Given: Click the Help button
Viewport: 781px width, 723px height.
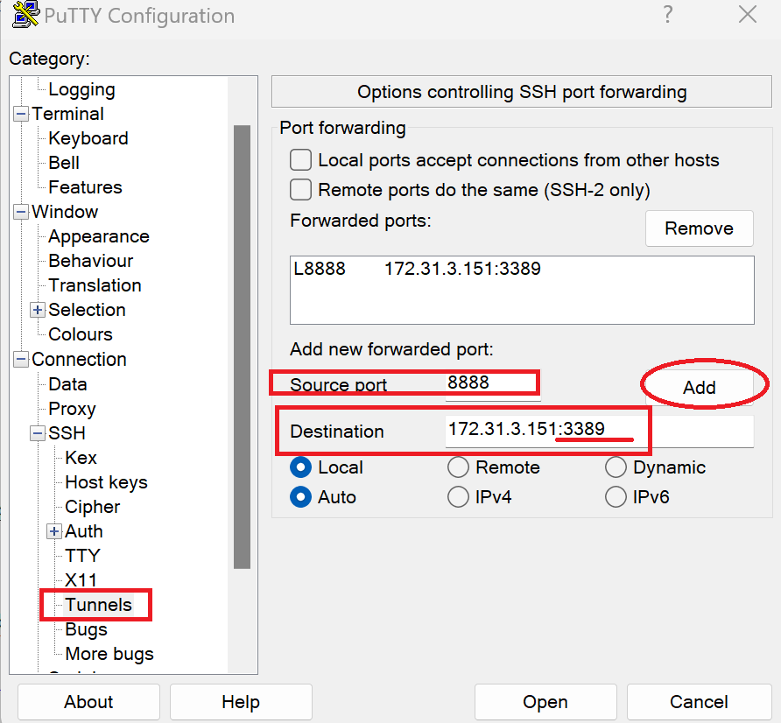Looking at the screenshot, I should pyautogui.click(x=241, y=702).
